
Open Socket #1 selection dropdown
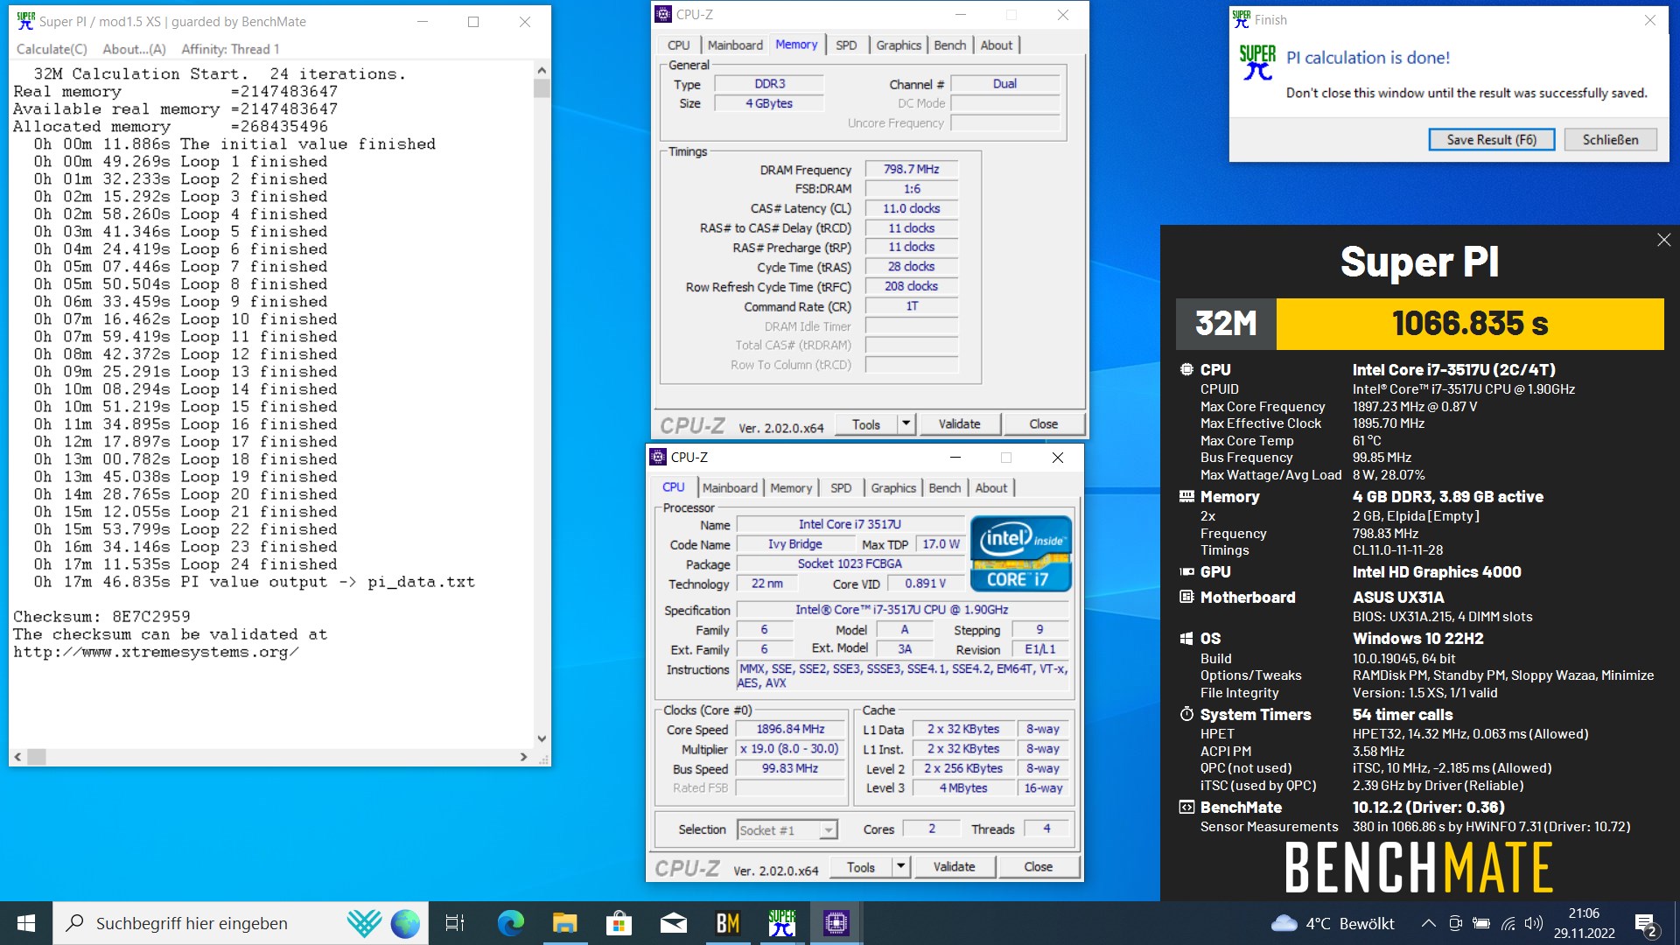tap(787, 829)
